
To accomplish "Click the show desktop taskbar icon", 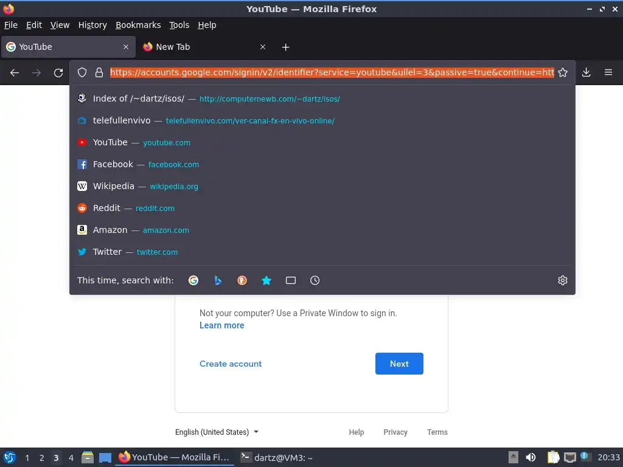I will (x=105, y=457).
